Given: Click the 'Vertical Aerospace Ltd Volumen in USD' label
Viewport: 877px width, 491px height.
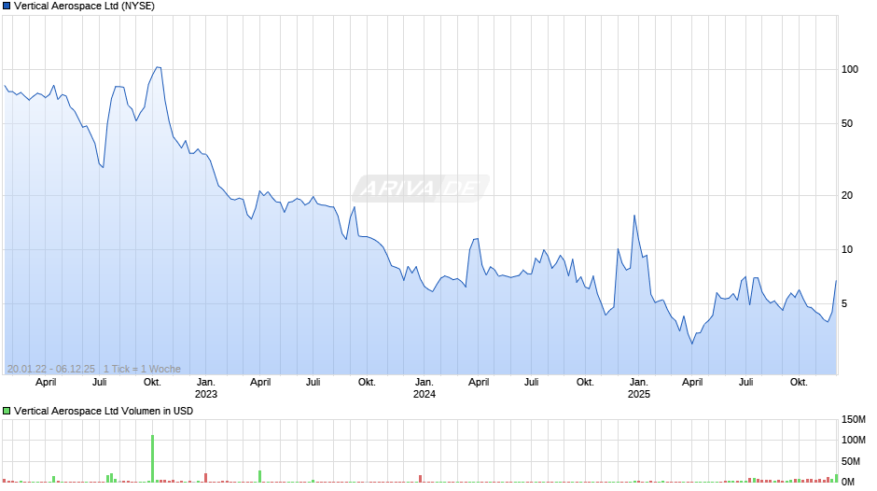Looking at the screenshot, I should (x=104, y=411).
